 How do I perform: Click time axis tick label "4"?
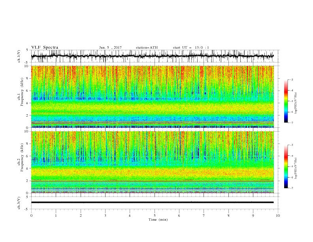pos(130,216)
